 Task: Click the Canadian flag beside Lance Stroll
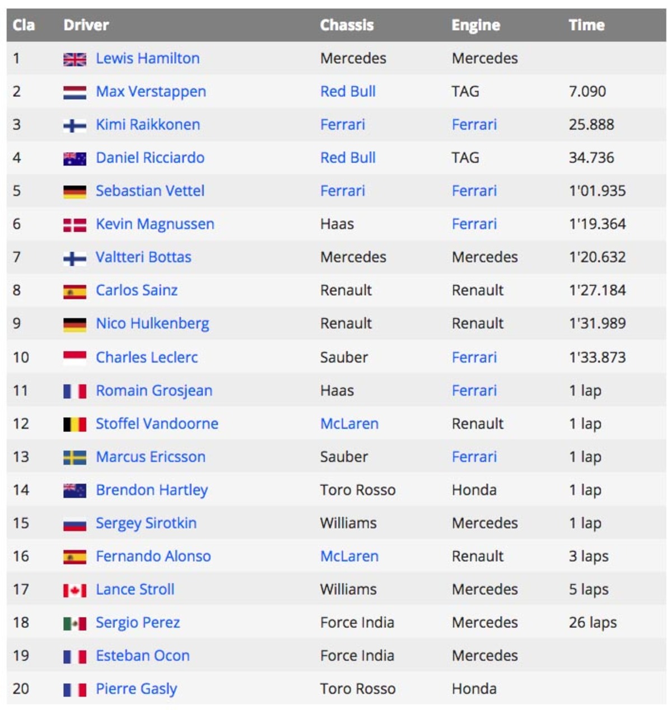74,590
